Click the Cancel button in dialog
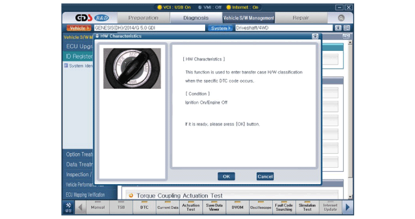The width and height of the screenshot is (415, 219). pos(265,176)
